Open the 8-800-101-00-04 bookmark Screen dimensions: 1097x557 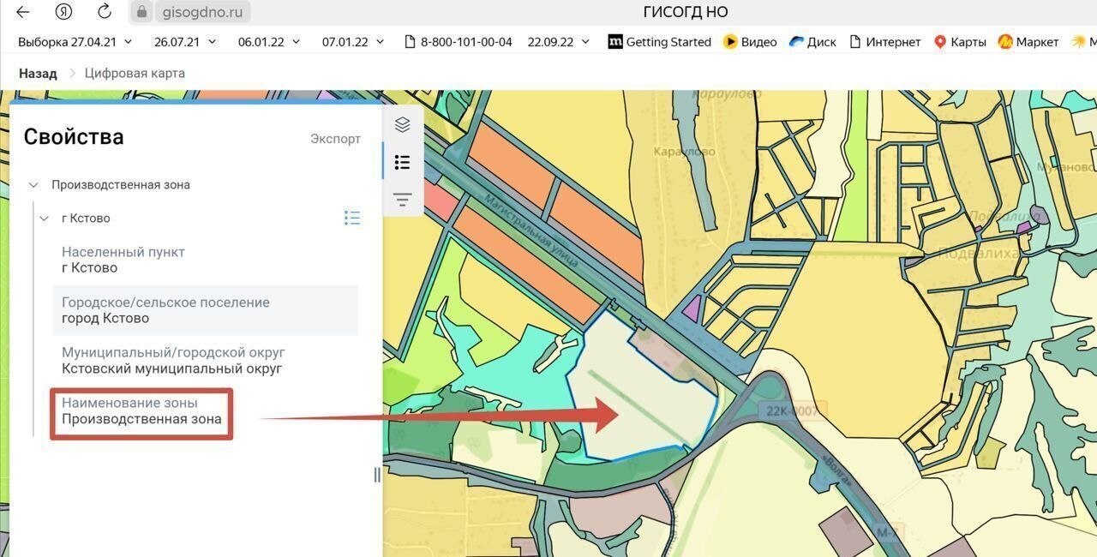click(x=458, y=41)
